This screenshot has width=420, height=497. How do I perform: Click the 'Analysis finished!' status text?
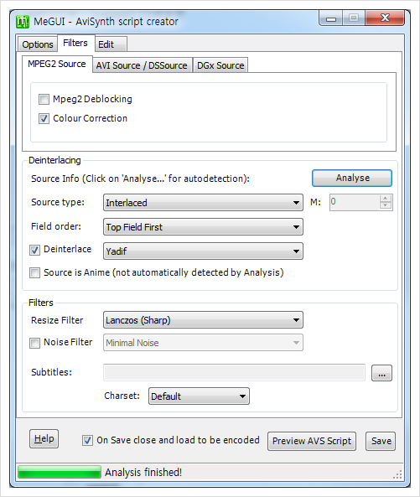click(143, 473)
